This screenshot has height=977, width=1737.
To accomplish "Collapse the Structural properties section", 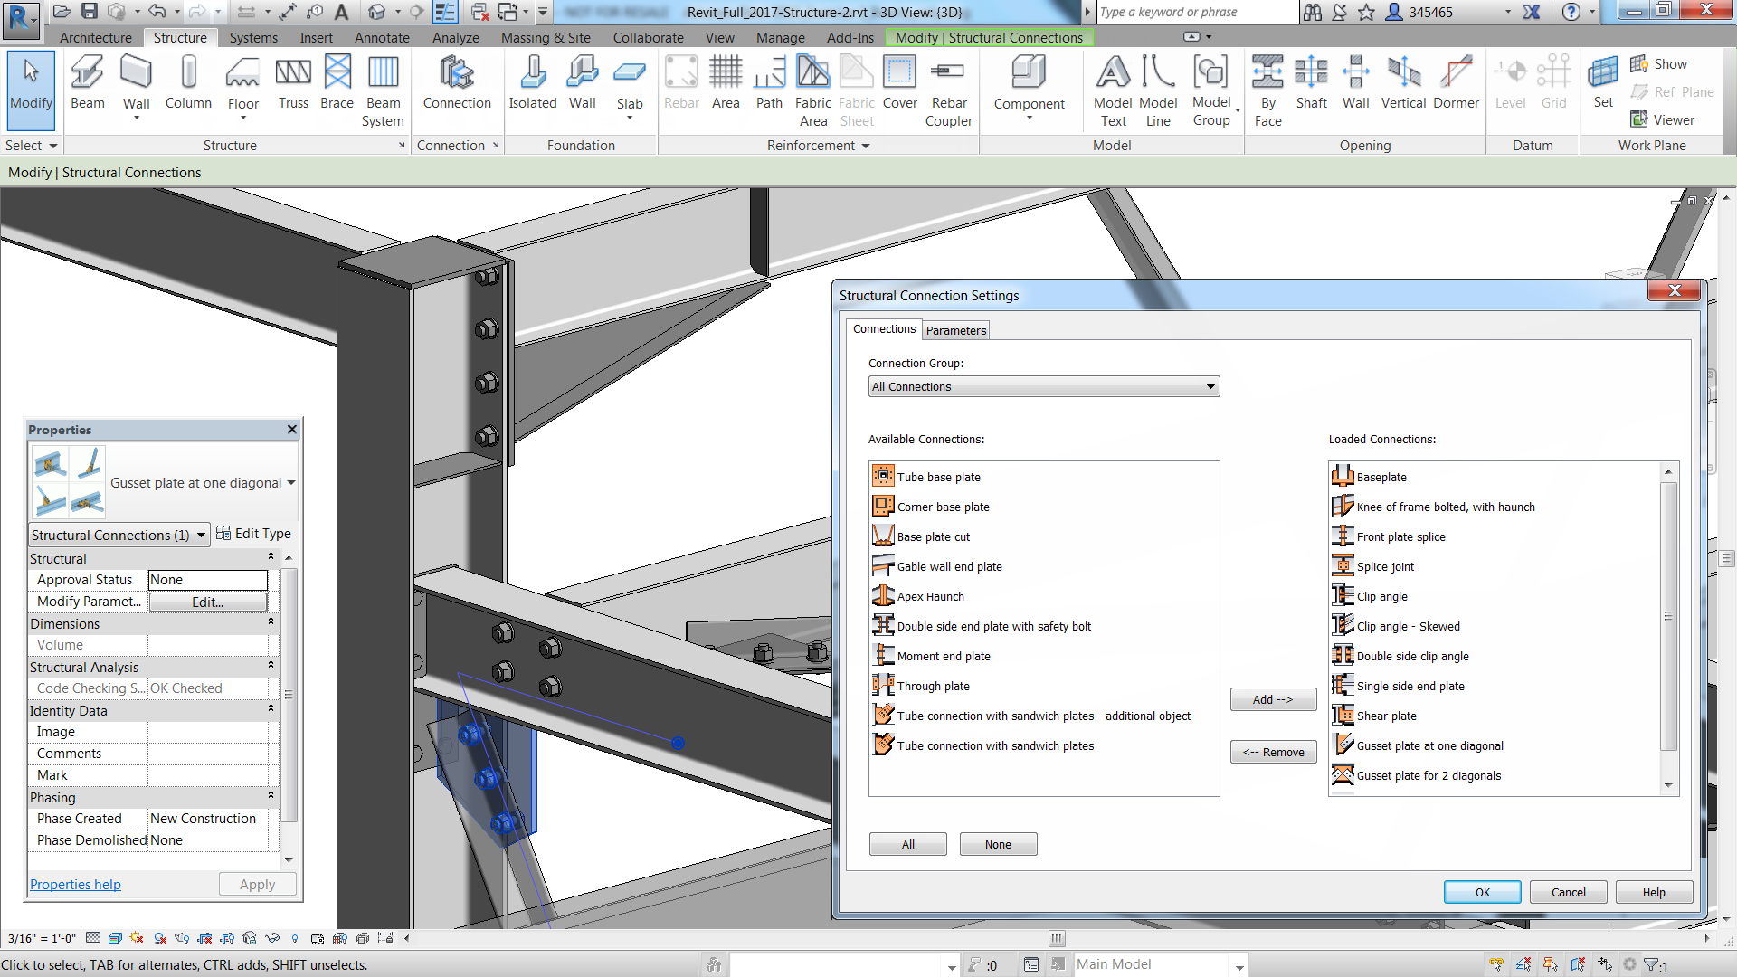I will (271, 556).
